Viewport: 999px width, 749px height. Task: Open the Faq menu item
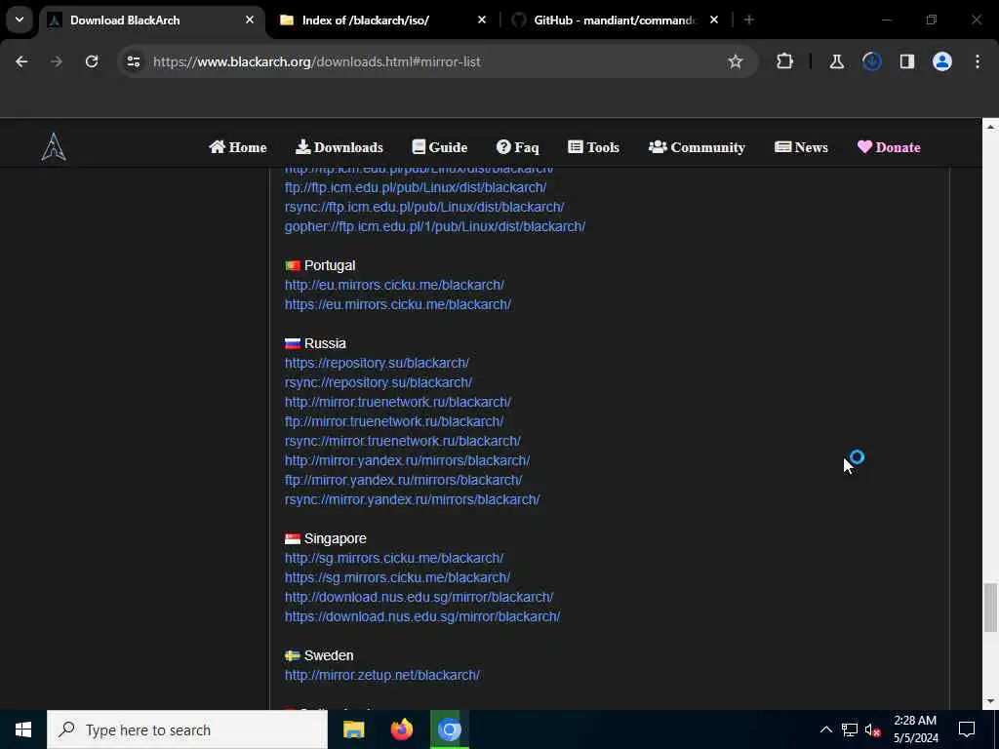click(517, 147)
